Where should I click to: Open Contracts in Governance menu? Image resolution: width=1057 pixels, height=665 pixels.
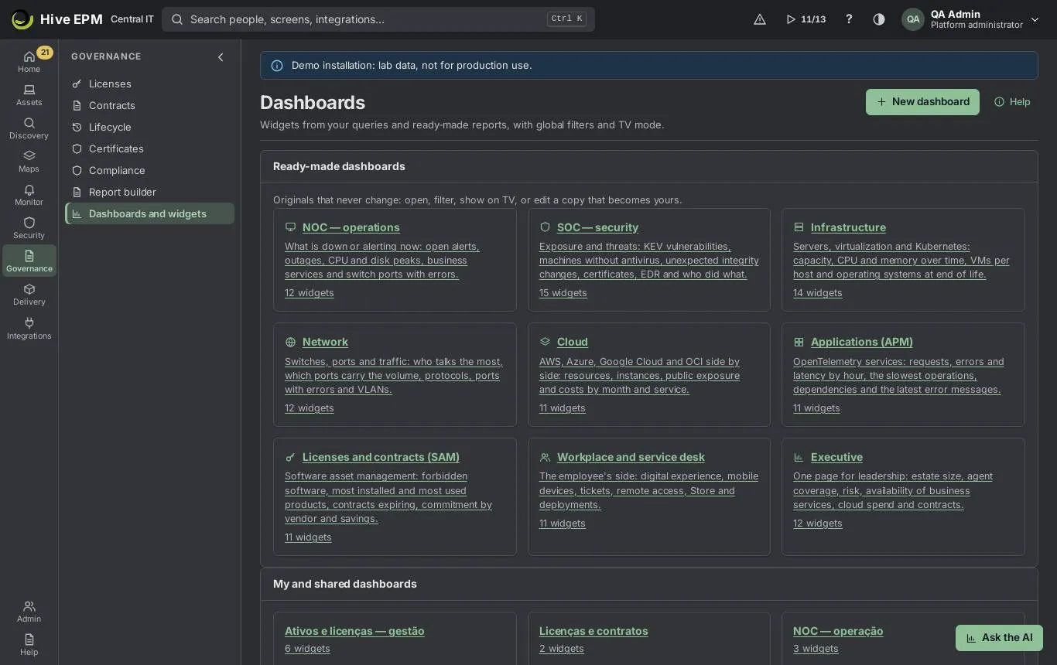(x=149, y=105)
